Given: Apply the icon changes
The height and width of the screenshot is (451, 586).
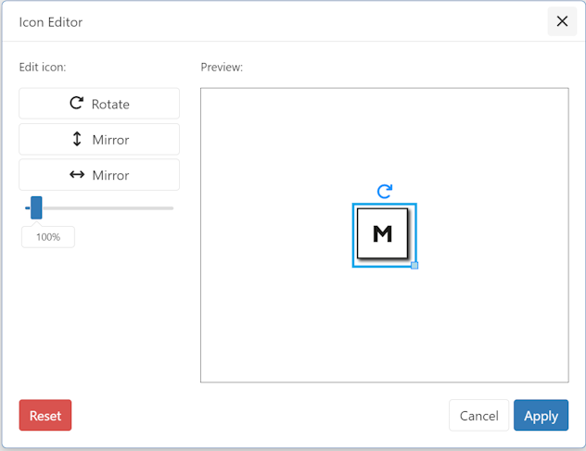Looking at the screenshot, I should point(541,415).
